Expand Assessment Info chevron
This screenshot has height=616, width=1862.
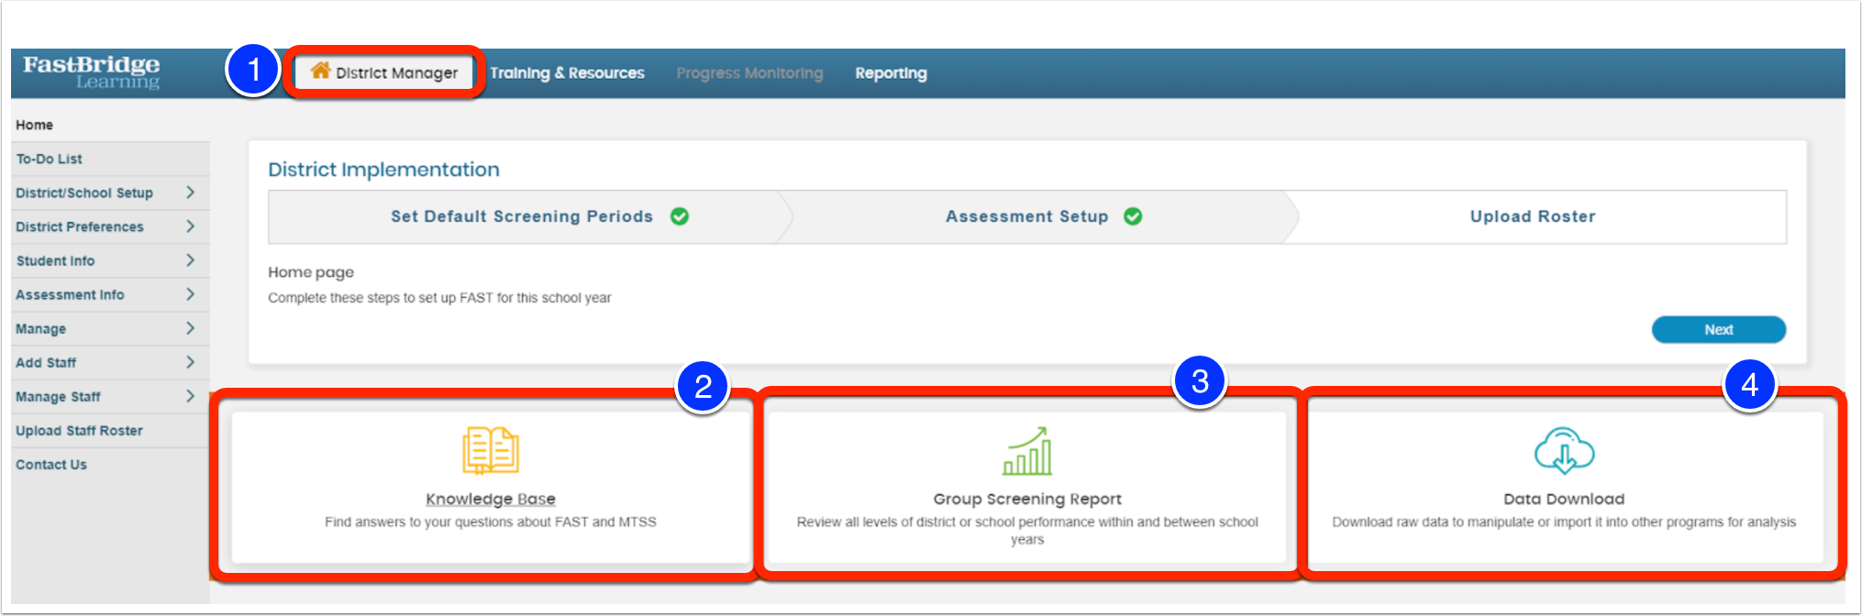(x=190, y=294)
